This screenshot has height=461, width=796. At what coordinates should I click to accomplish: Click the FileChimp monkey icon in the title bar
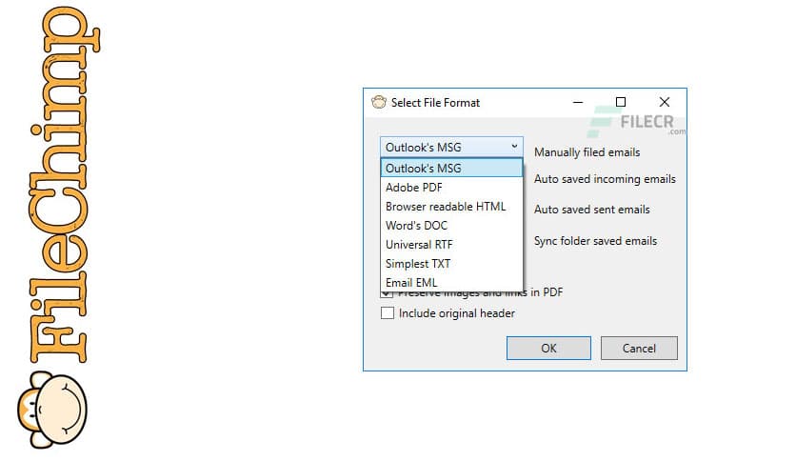tap(379, 102)
